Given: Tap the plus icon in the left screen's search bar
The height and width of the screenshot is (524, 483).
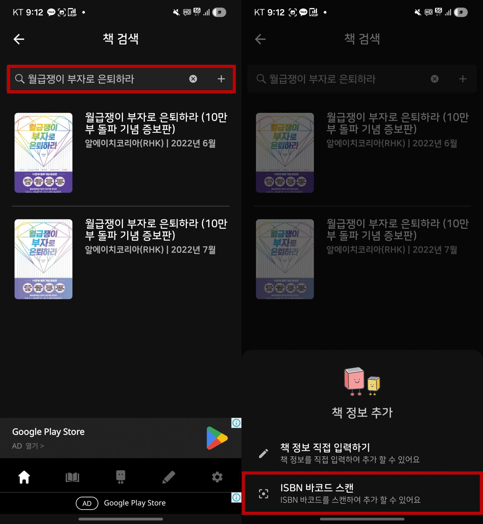Looking at the screenshot, I should pos(221,79).
